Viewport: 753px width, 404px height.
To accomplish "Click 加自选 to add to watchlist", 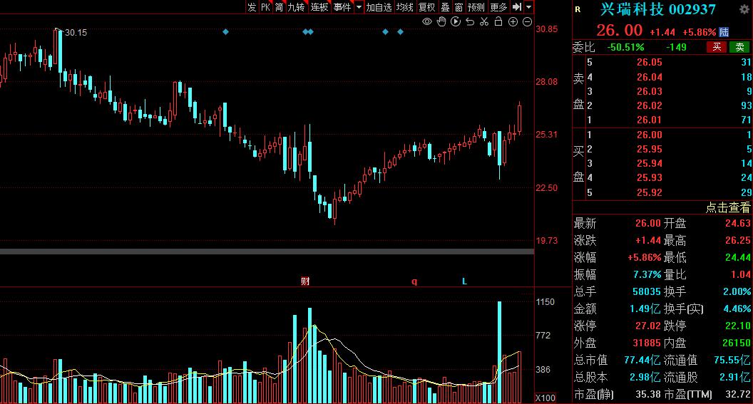I will [x=379, y=6].
